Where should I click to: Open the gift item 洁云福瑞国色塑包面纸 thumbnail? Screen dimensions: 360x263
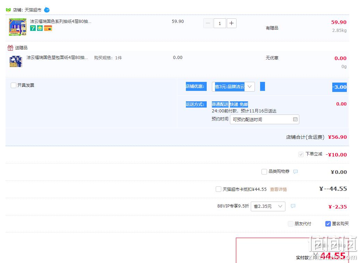(x=16, y=61)
